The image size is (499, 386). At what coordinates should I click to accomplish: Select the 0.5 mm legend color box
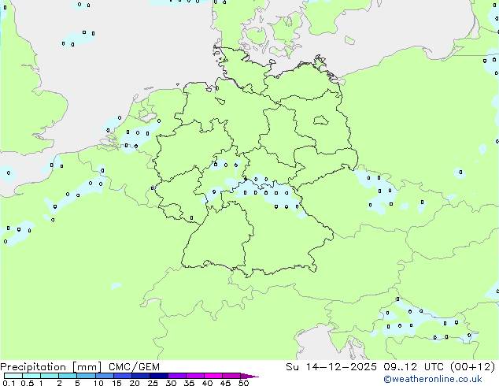coord(31,376)
